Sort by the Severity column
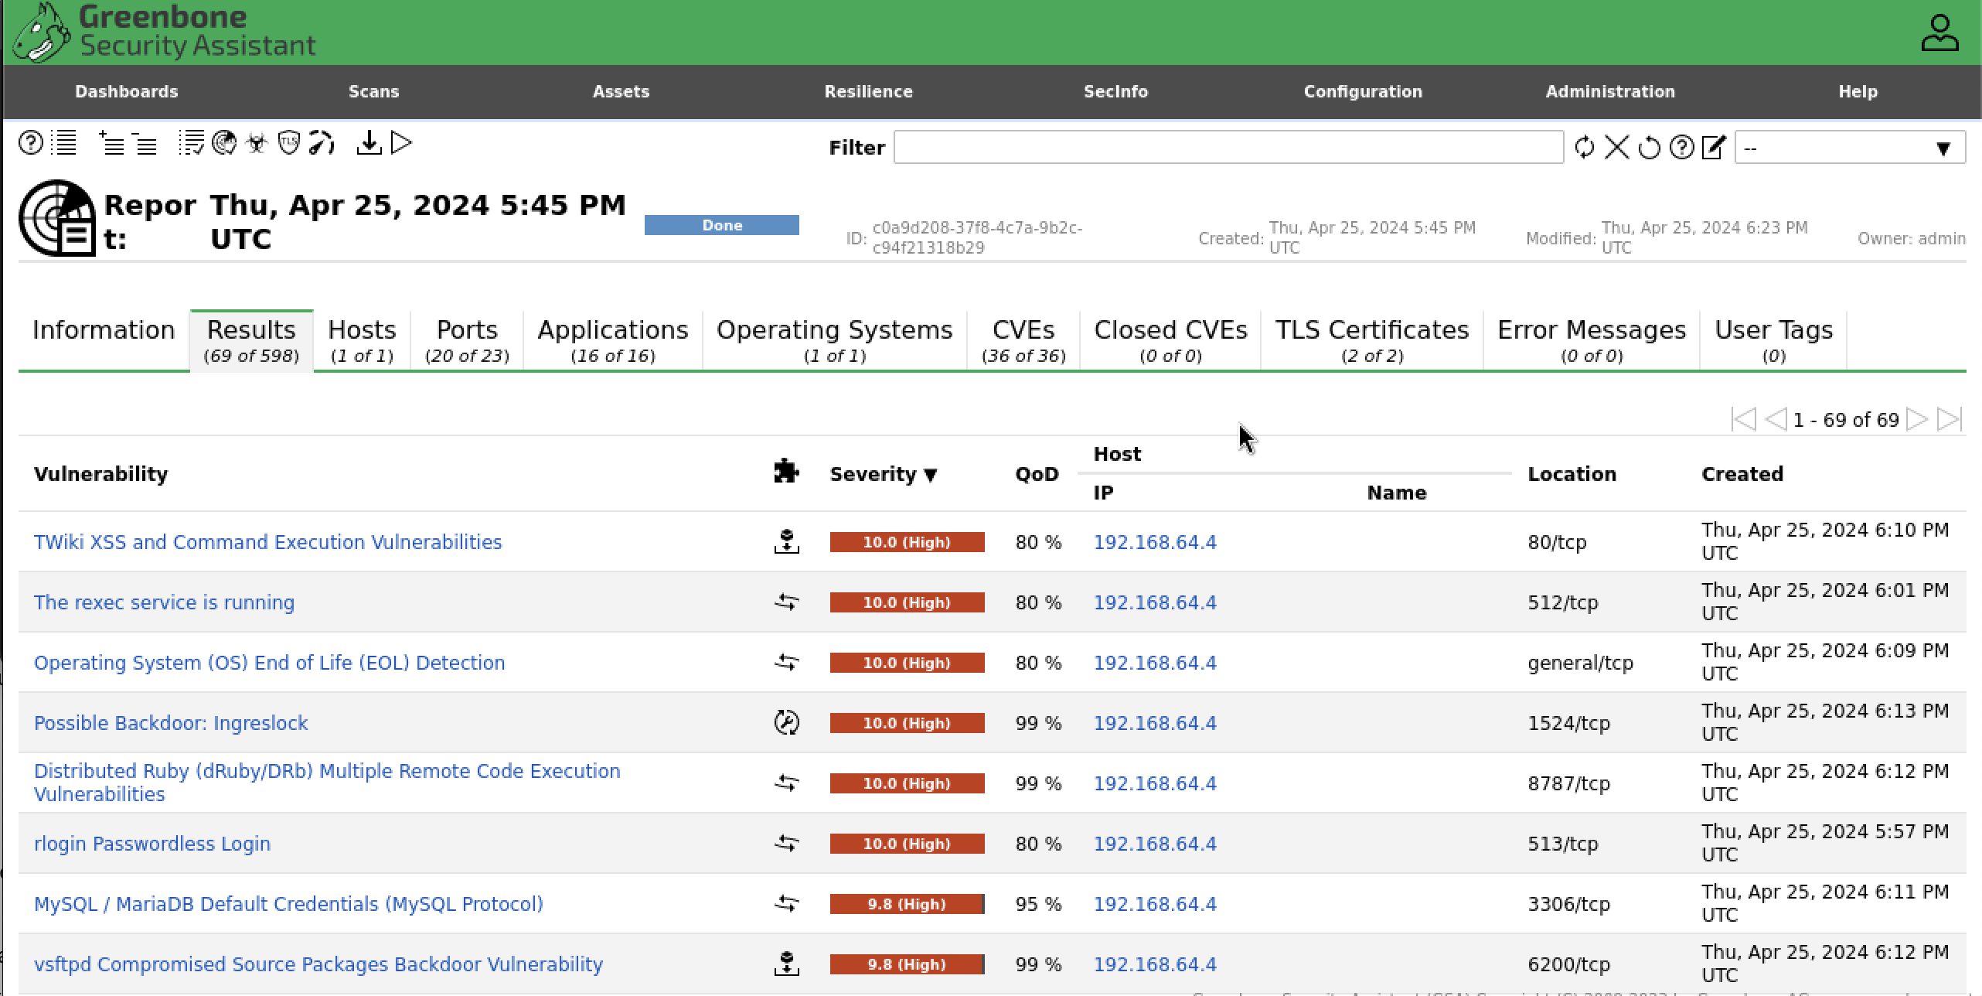The height and width of the screenshot is (996, 1982). [x=884, y=474]
